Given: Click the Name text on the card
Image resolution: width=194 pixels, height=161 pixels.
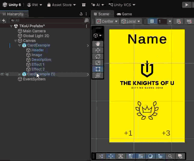Looking at the screenshot, I should tap(147, 39).
